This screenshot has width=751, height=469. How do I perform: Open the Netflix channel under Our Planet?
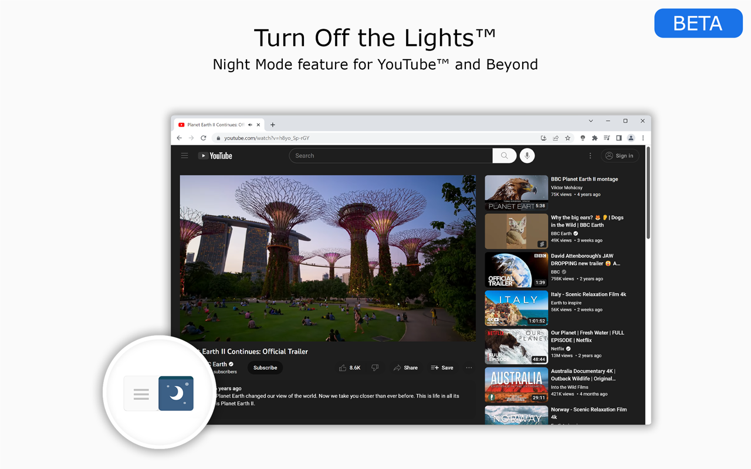point(557,349)
